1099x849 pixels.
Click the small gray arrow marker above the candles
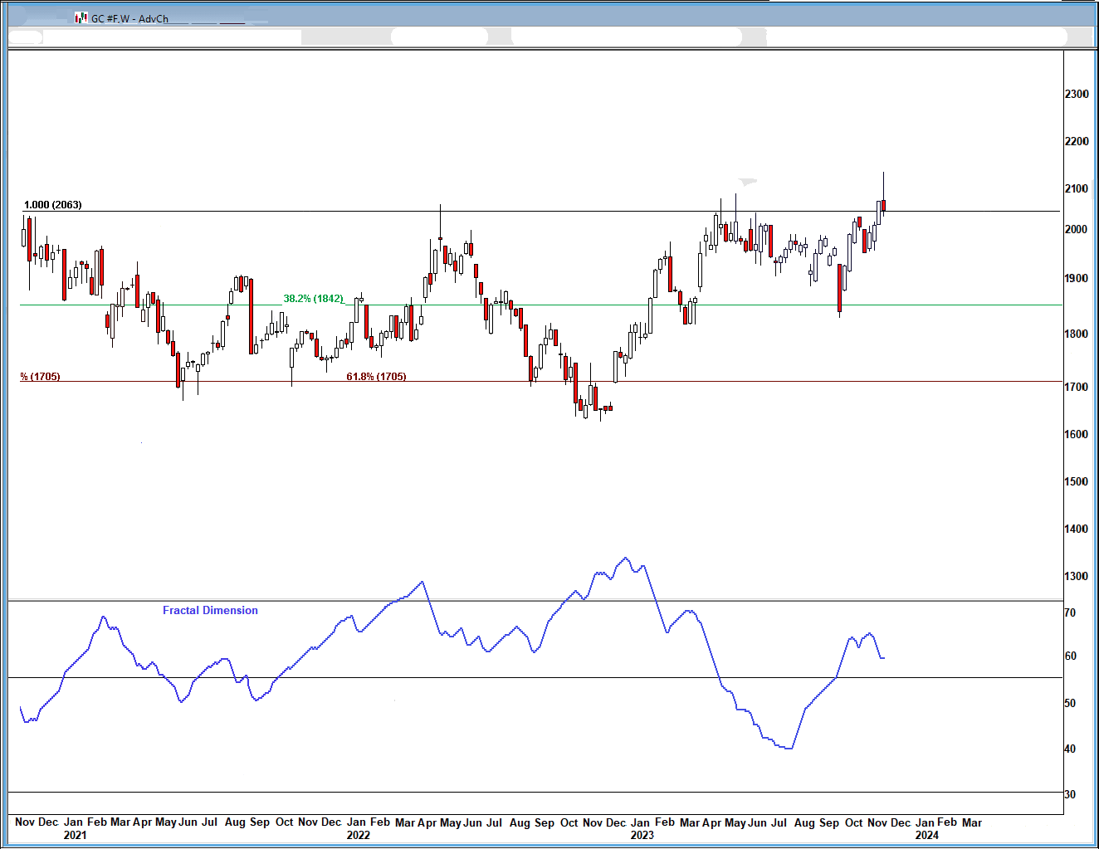click(748, 181)
